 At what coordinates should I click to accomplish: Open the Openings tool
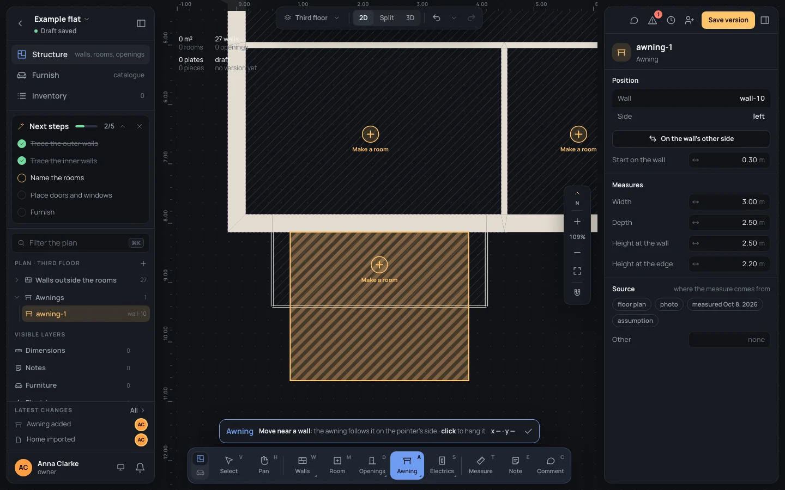372,465
